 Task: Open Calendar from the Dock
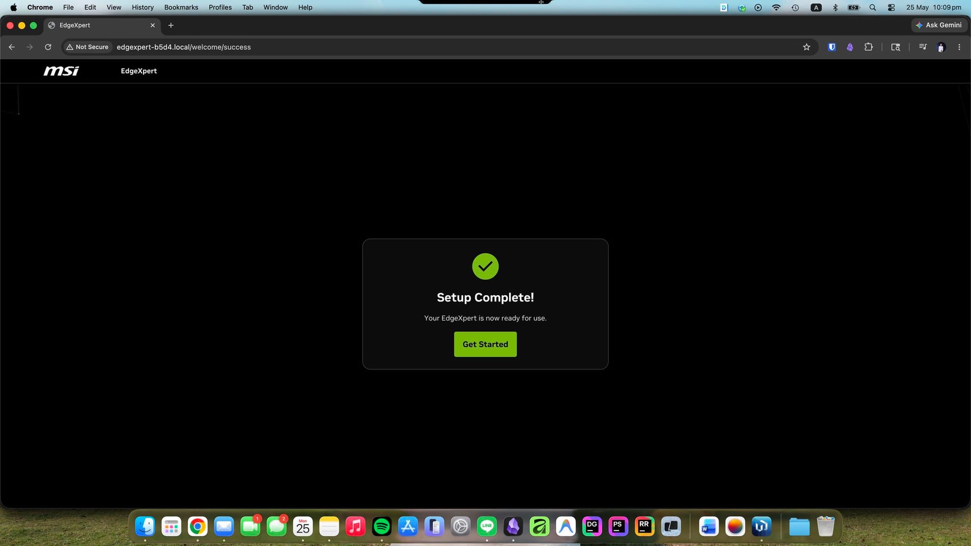pos(303,526)
